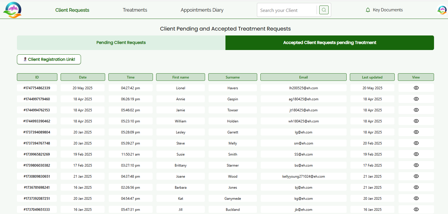Click email kellyyoung271024@eh.com
Viewport: 448px width, 214px height.
304,176
